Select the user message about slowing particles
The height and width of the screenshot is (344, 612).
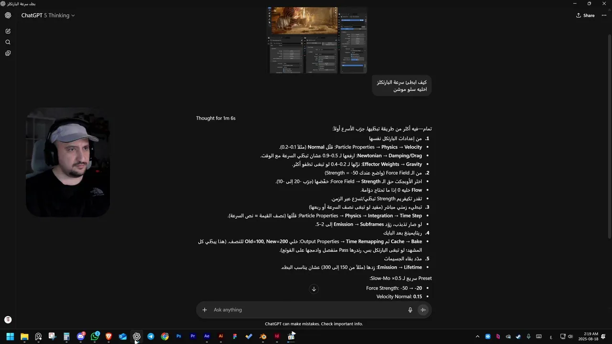[x=402, y=86]
